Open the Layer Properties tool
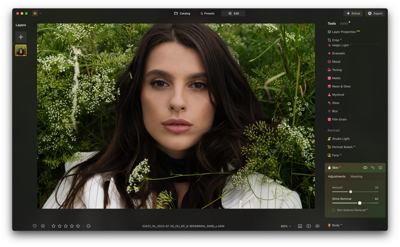Viewport: 400px width, 247px height. [344, 32]
